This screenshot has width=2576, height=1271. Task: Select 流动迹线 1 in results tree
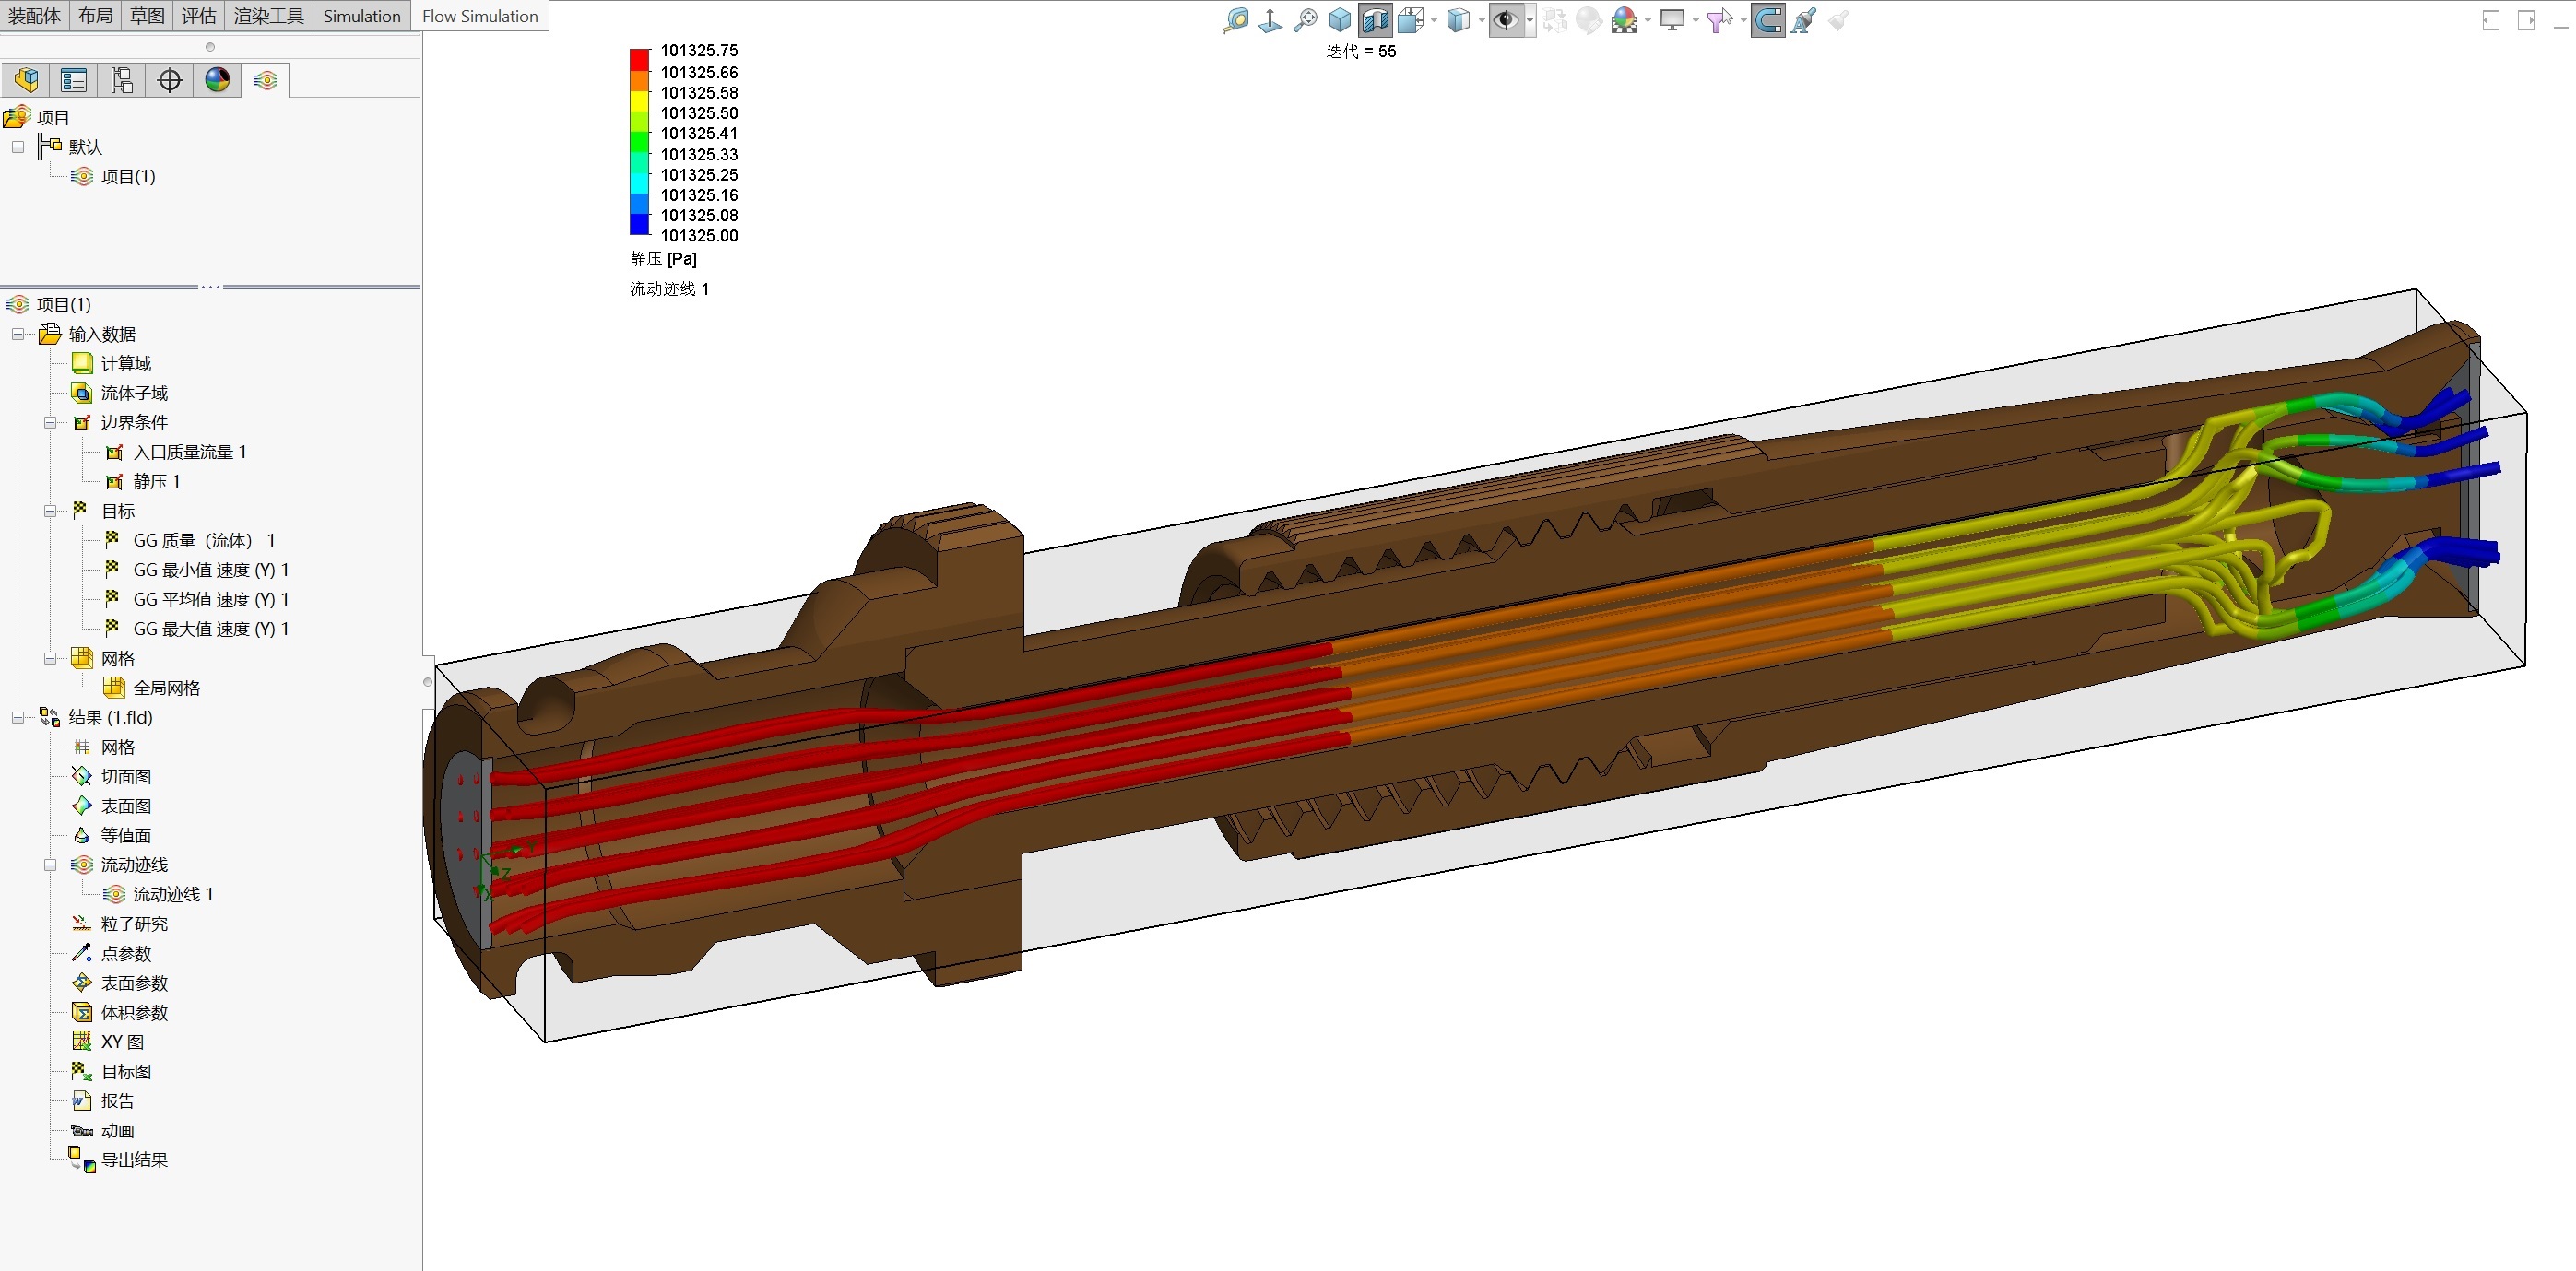[x=172, y=895]
